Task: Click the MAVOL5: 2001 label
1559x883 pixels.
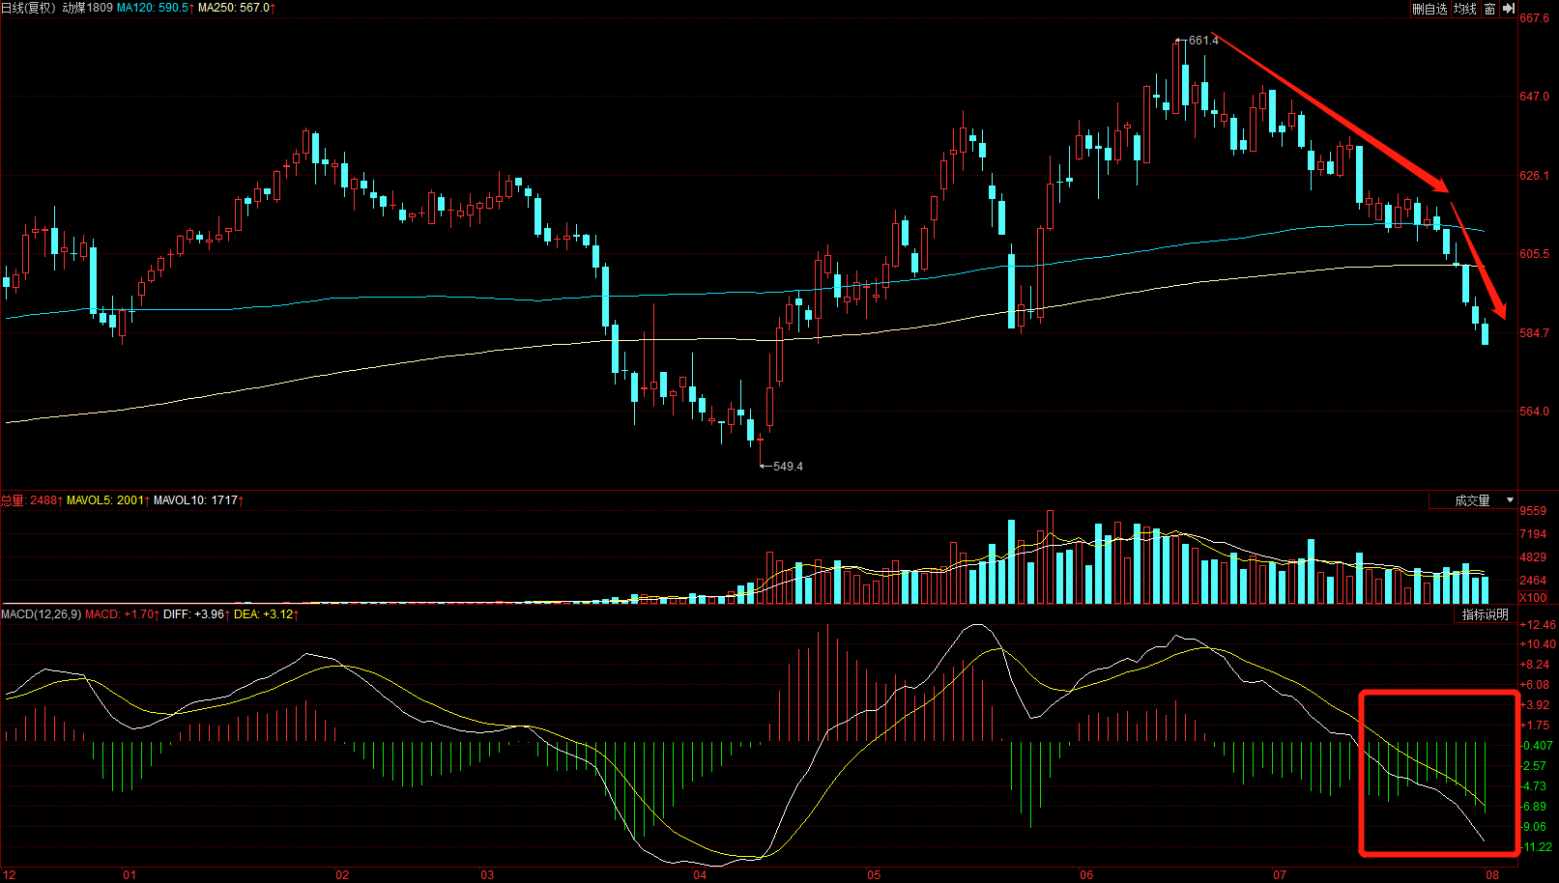Action: click(x=105, y=500)
